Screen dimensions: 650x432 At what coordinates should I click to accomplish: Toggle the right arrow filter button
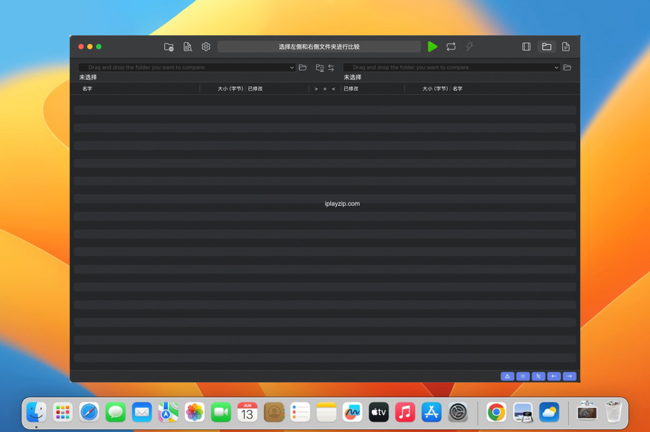coord(569,376)
